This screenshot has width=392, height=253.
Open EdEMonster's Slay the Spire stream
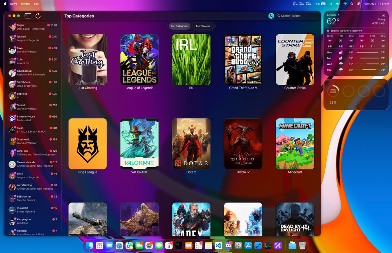tap(33, 198)
